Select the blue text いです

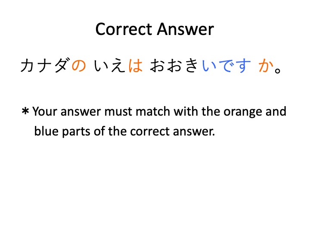point(226,66)
